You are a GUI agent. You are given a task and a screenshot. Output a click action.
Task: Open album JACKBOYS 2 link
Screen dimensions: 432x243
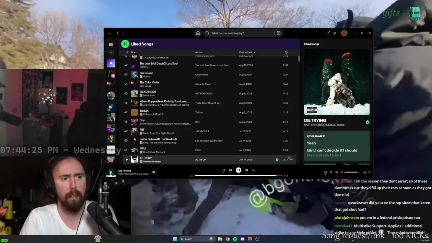click(x=202, y=131)
